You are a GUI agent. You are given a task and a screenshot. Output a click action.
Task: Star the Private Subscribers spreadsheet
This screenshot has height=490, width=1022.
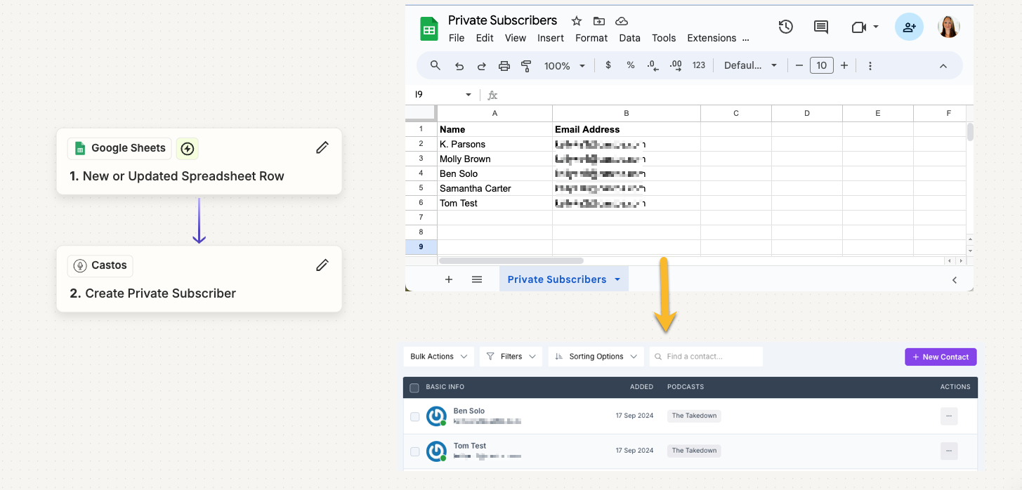pos(577,21)
